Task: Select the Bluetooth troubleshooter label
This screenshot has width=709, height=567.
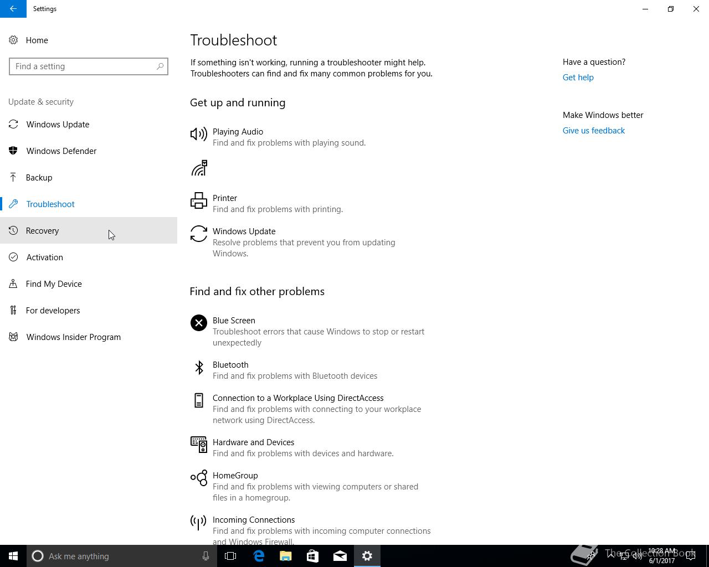Action: (x=230, y=365)
